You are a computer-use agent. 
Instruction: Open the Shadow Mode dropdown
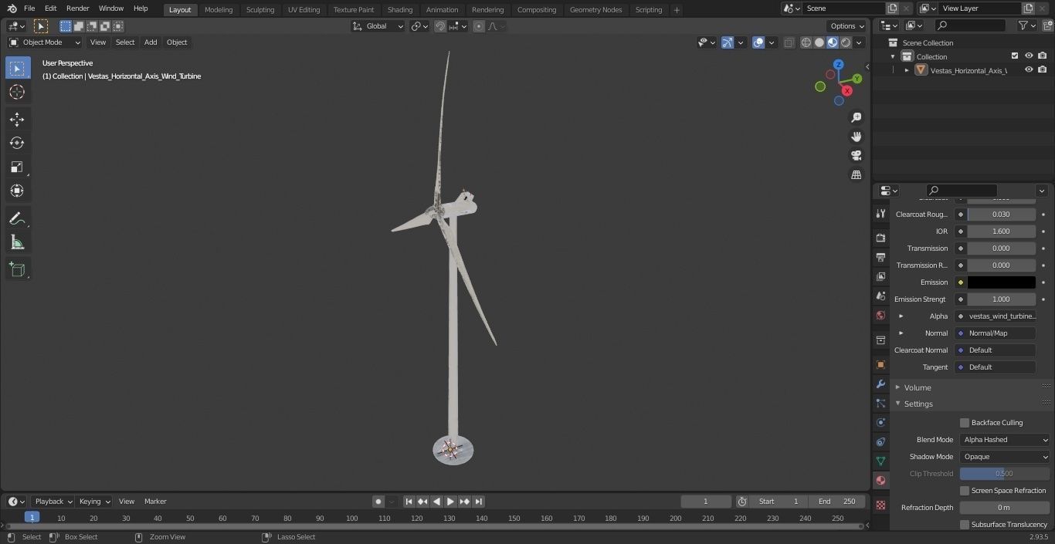[x=1006, y=457]
